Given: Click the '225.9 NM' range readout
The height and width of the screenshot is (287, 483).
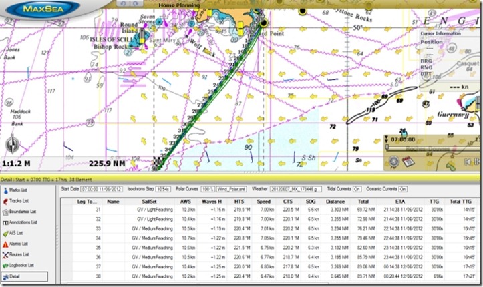Looking at the screenshot, I should [x=107, y=163].
